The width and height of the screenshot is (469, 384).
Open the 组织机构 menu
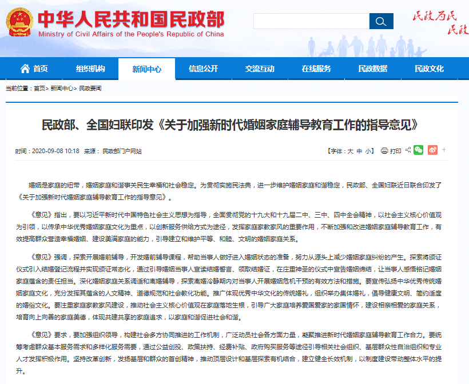(90, 69)
